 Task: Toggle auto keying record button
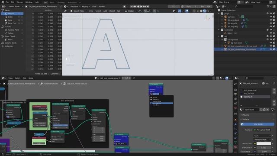click(124, 6)
